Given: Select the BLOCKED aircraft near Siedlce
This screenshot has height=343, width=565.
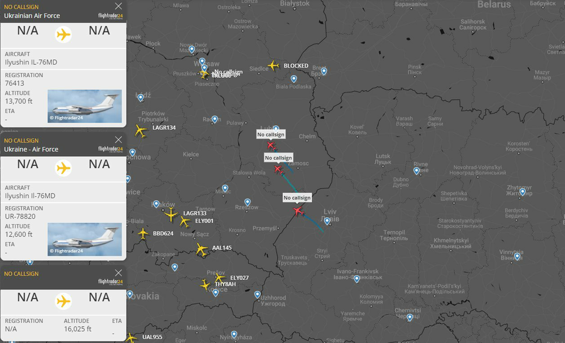Looking at the screenshot, I should (x=274, y=65).
